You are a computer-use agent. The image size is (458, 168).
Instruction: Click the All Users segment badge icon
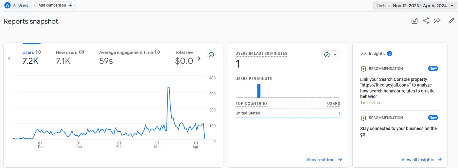pos(7,5)
